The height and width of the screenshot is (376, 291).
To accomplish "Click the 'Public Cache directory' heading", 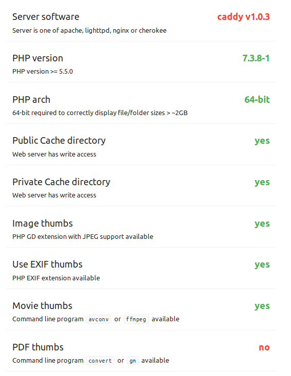I will coord(59,141).
